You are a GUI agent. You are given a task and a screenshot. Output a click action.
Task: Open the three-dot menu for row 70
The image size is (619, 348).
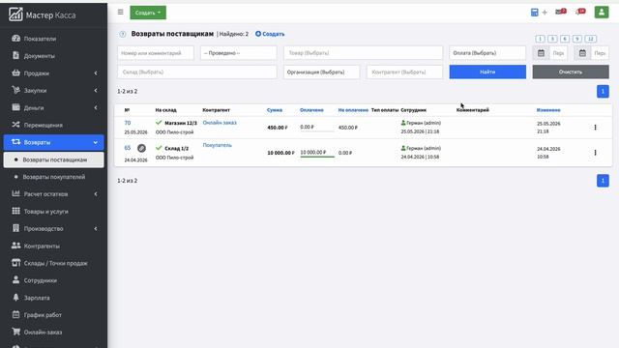[595, 127]
